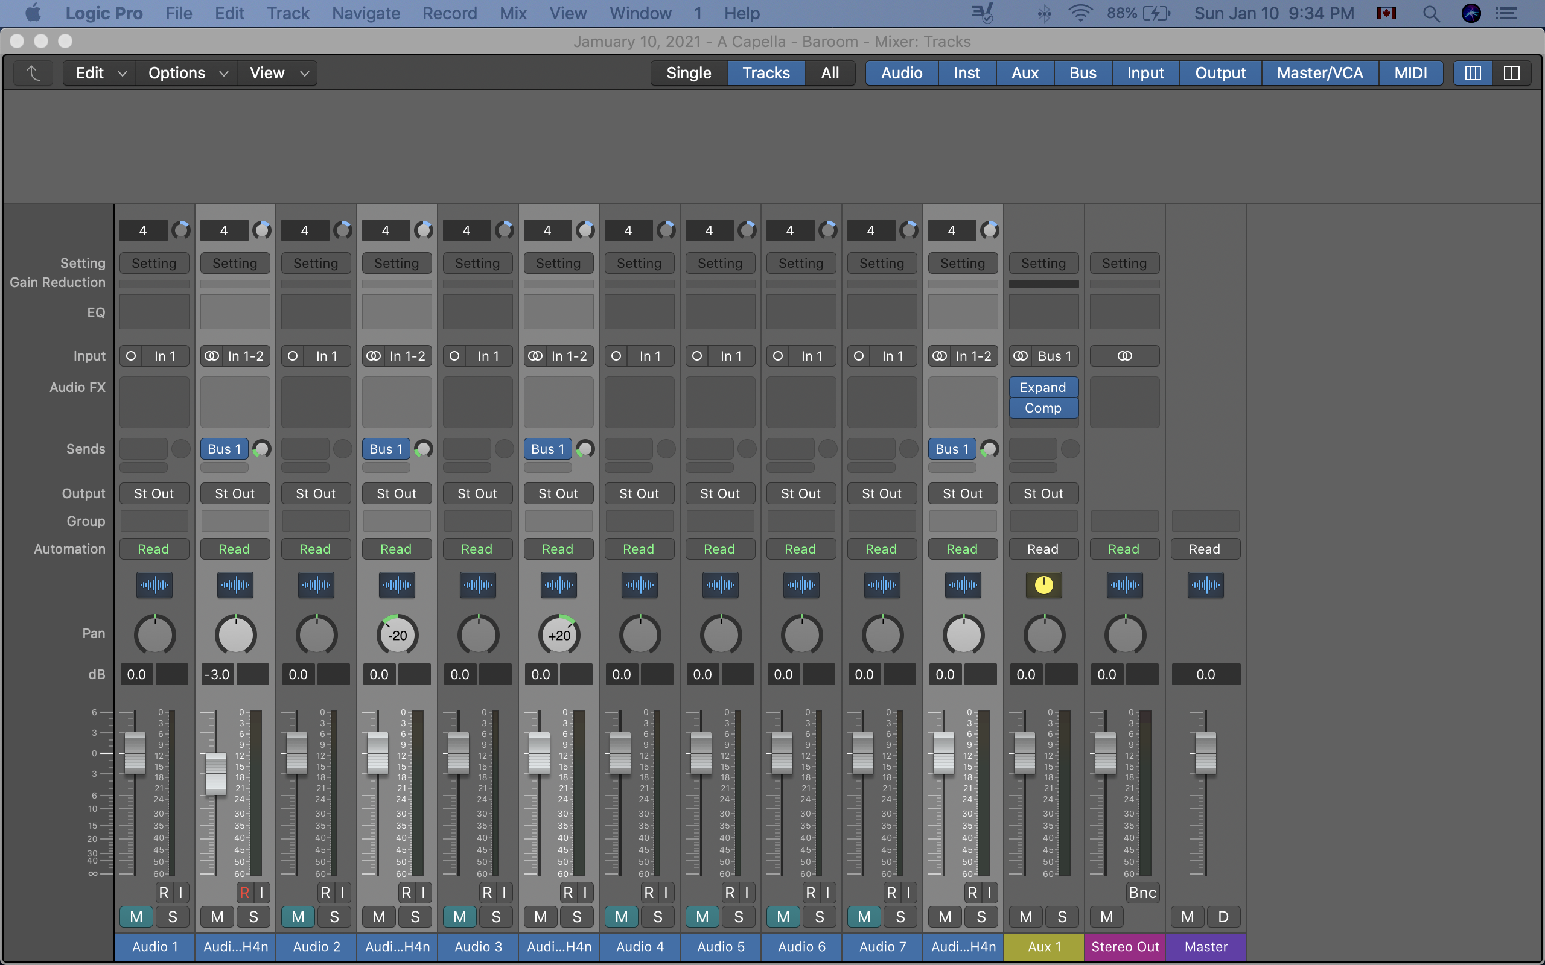Click the battery status icon
The height and width of the screenshot is (965, 1545).
[x=1156, y=13]
